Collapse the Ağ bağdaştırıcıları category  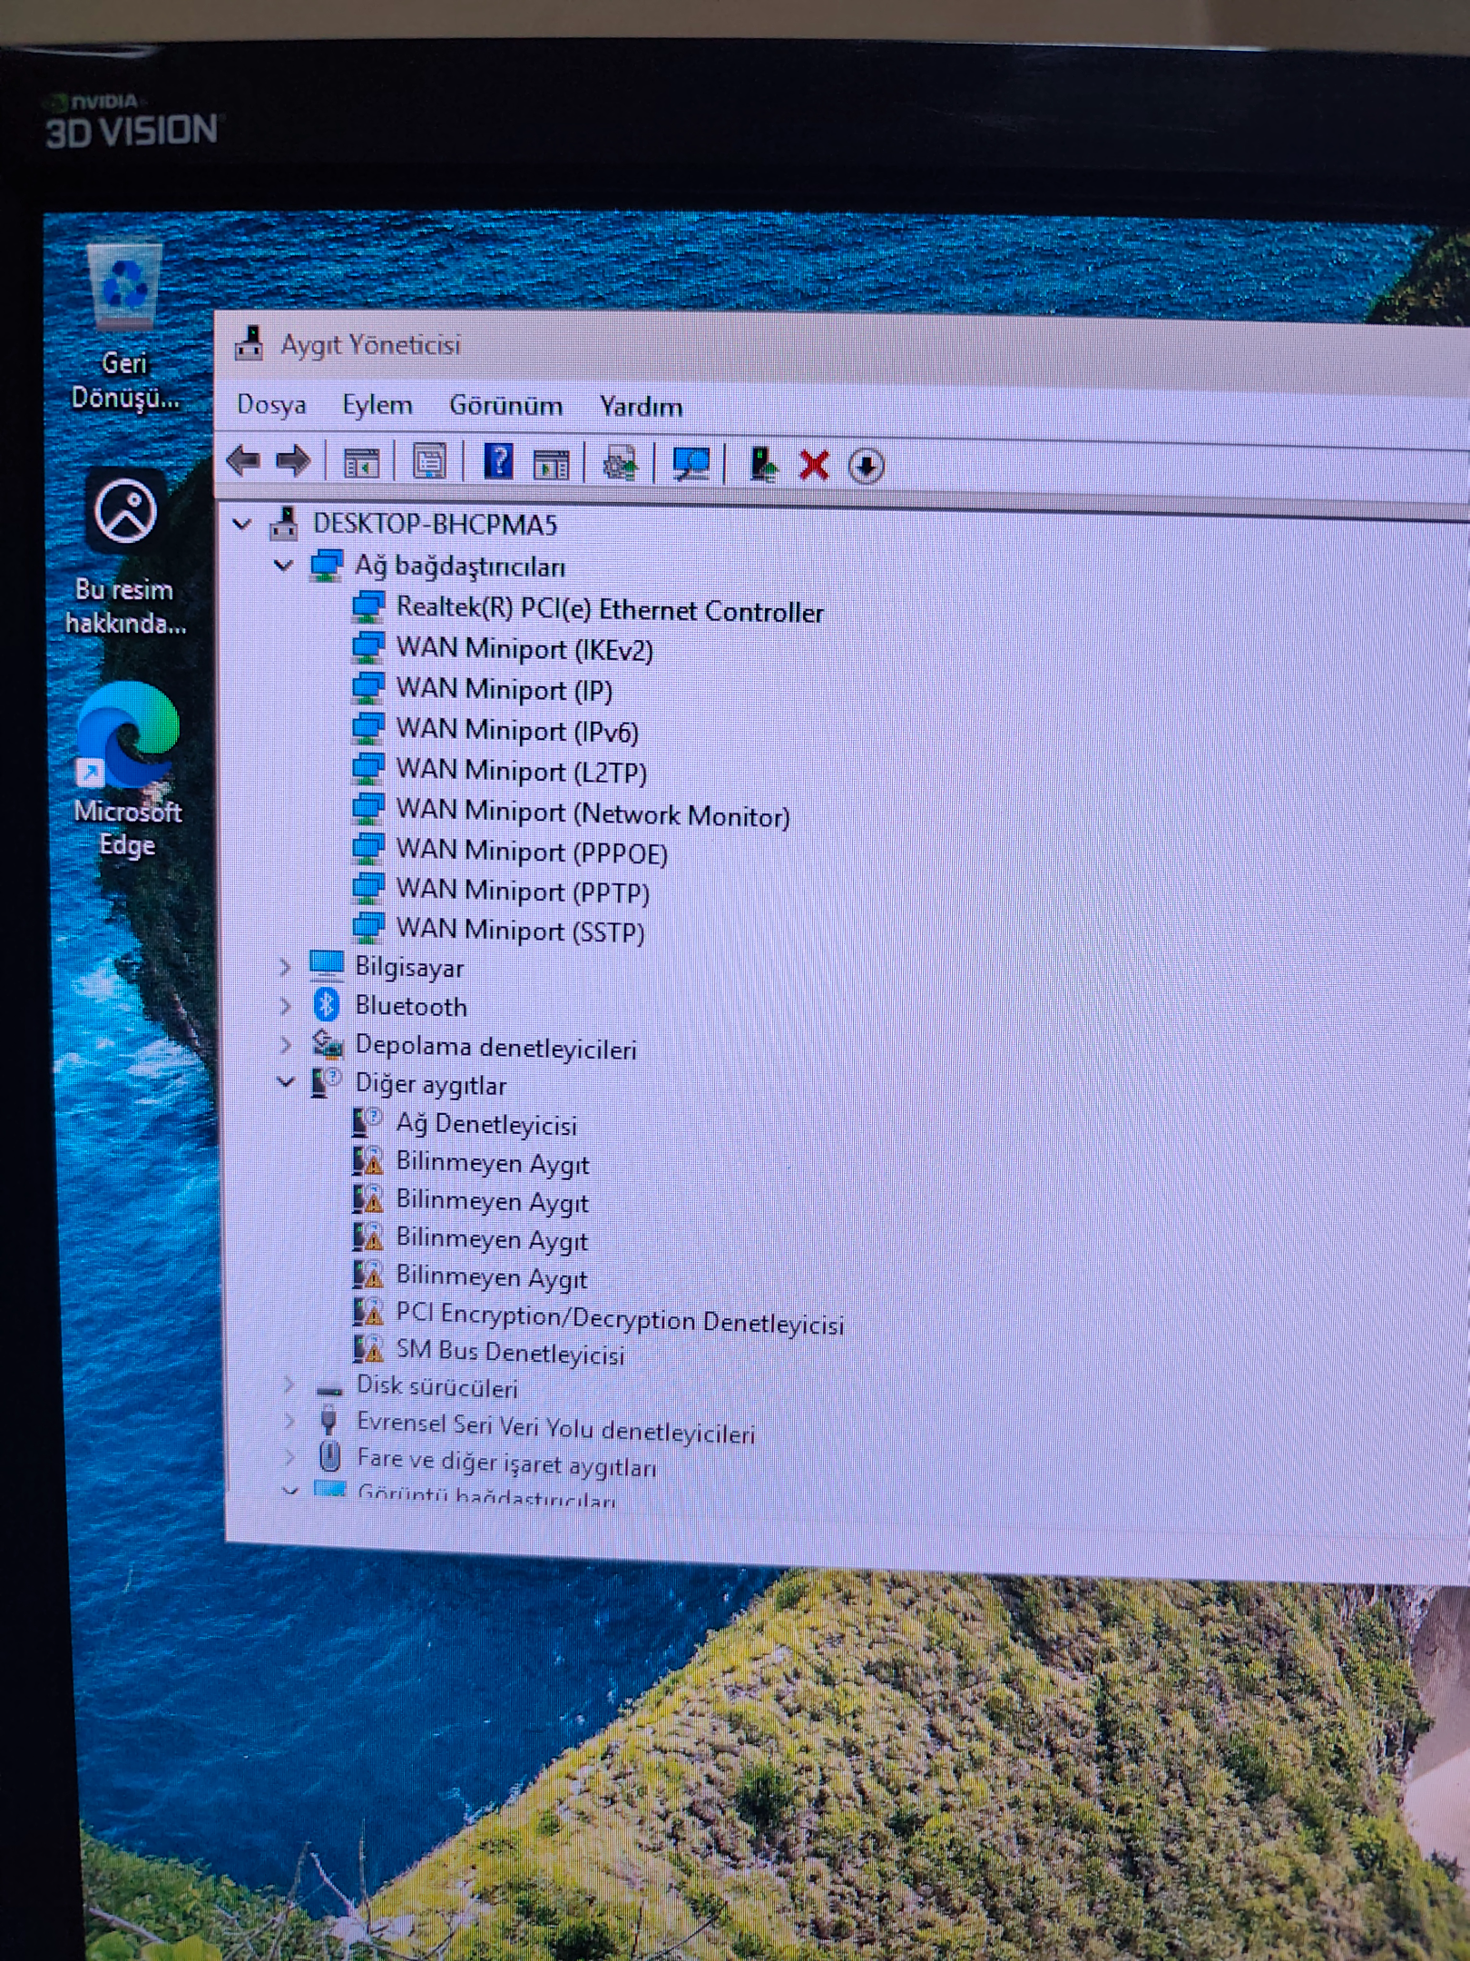283,566
